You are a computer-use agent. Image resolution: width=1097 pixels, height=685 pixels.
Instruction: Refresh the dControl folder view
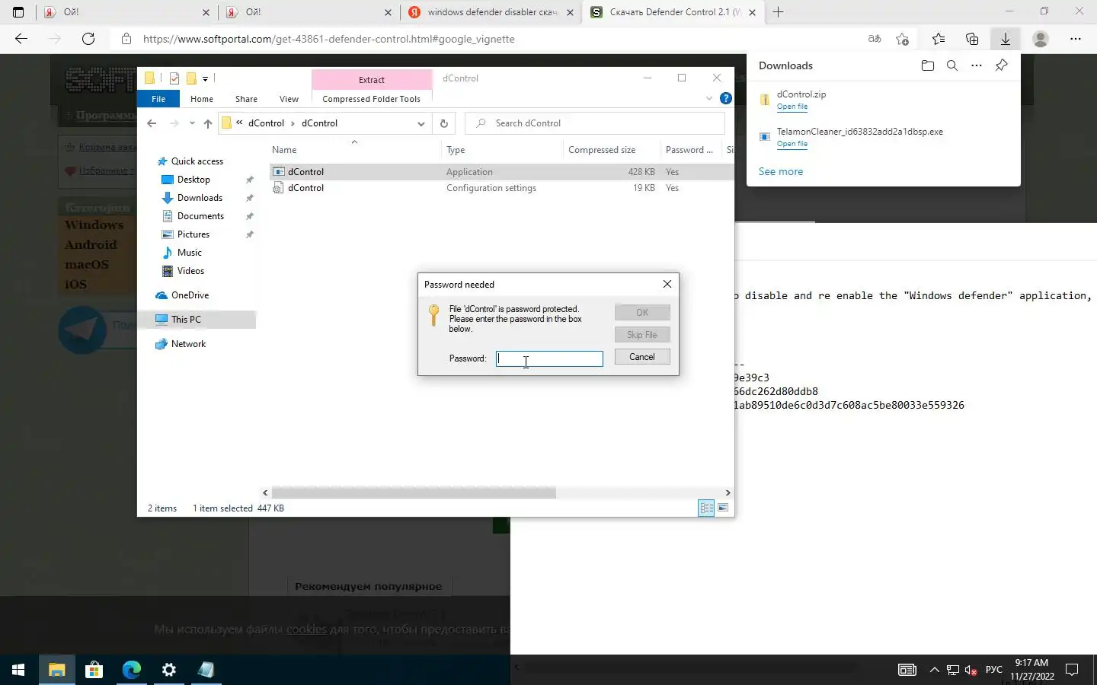pyautogui.click(x=444, y=123)
